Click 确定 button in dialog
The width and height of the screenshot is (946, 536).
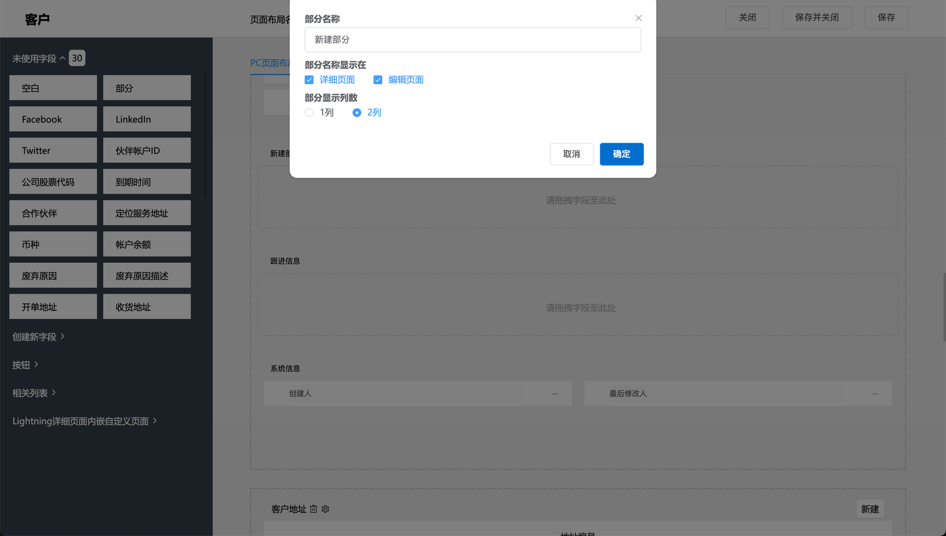(x=622, y=154)
